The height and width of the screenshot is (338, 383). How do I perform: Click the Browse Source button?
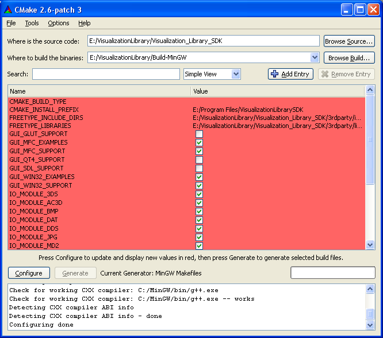(348, 41)
